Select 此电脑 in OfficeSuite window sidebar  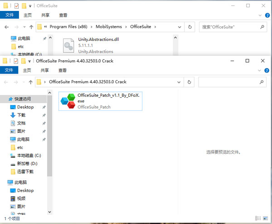(x=24, y=38)
